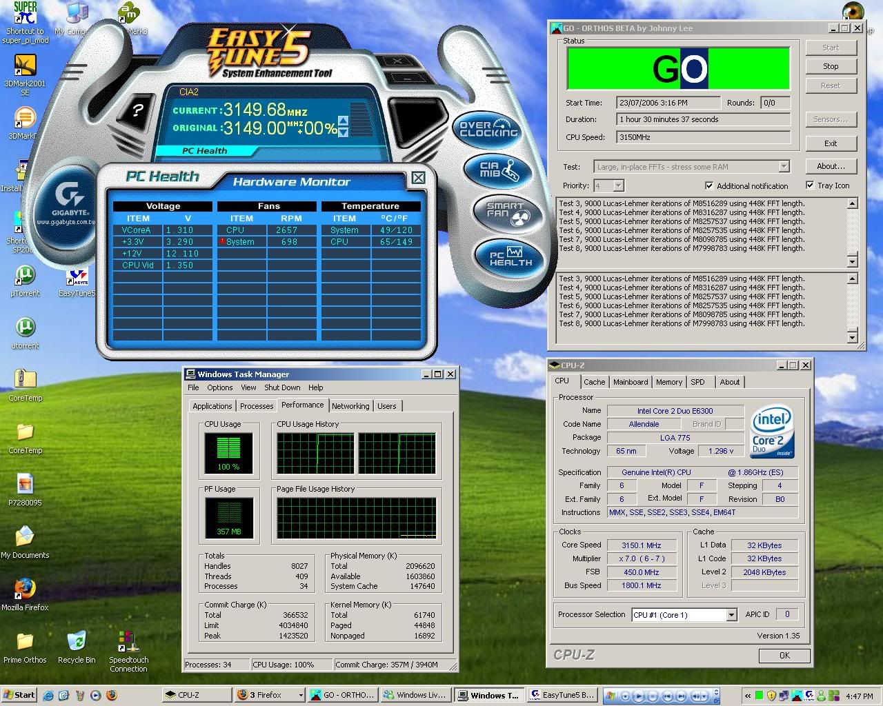Switch to the Windows Live taskbar button
Viewport: 883px width, 706px height.
point(415,695)
